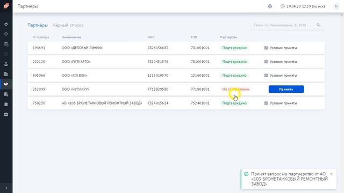Click document icon in XXI ВЕК row
The width and height of the screenshot is (344, 193).
[x=266, y=76]
